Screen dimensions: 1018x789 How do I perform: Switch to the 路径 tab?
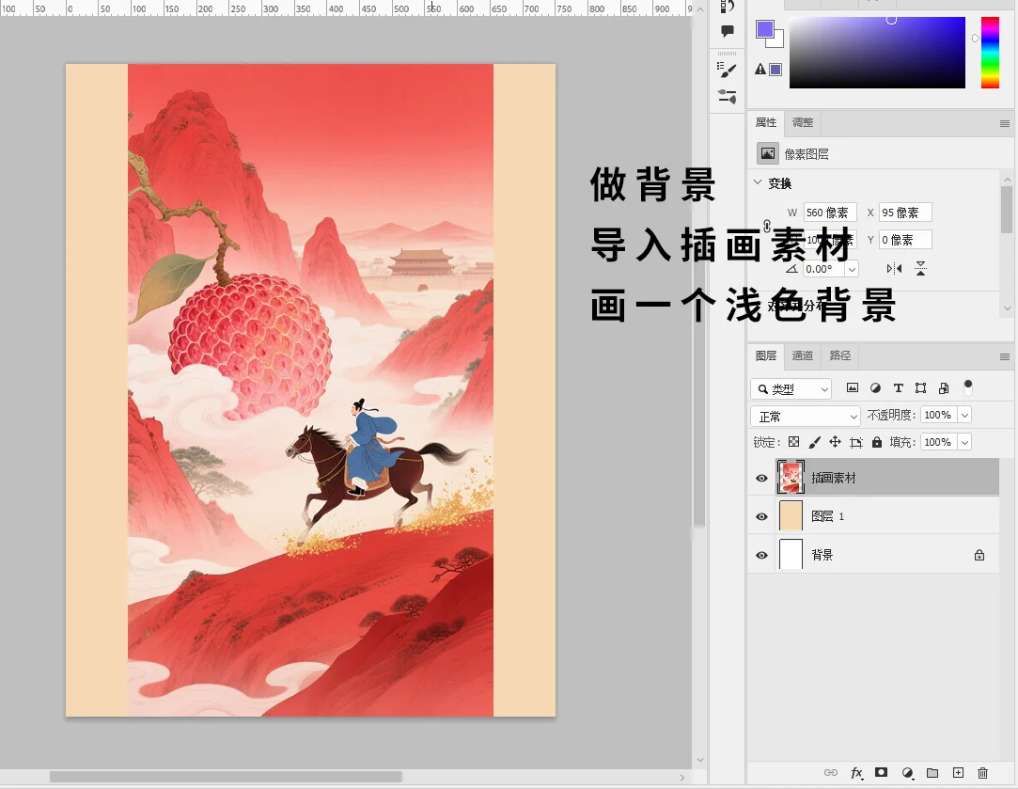[840, 355]
